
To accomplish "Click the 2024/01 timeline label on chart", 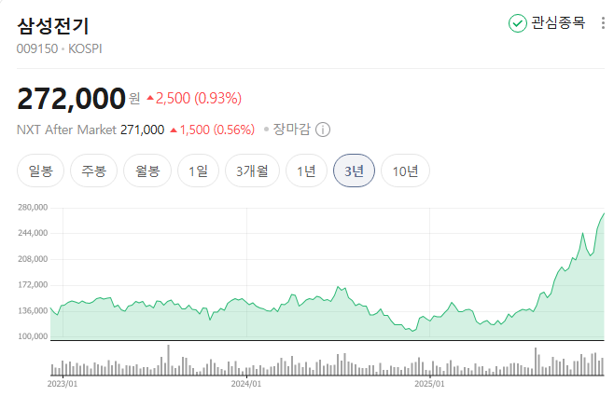I will point(245,382).
